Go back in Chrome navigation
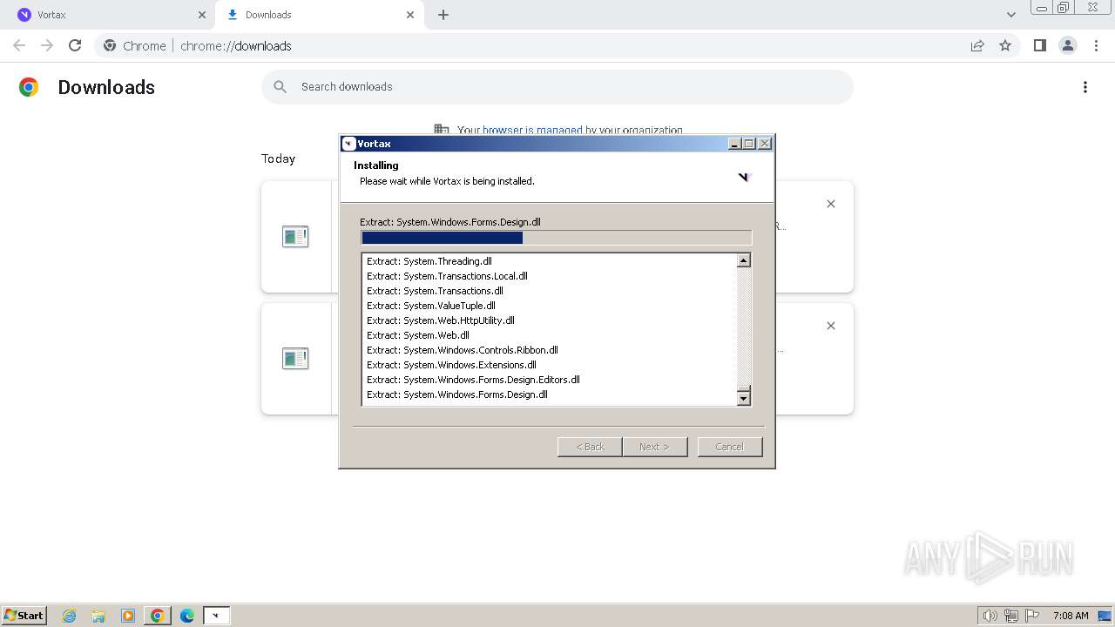This screenshot has height=627, width=1115. [19, 45]
